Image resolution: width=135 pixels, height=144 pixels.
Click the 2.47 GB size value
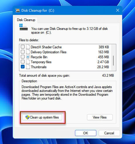pyautogui.click(x=103, y=62)
